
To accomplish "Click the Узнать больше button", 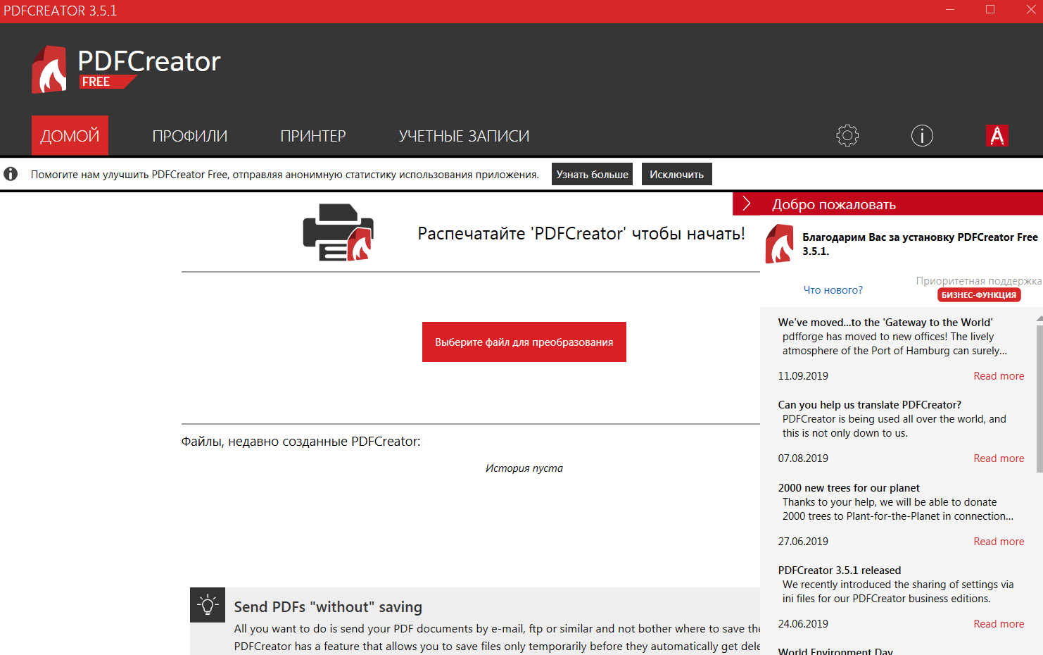I will (x=592, y=174).
